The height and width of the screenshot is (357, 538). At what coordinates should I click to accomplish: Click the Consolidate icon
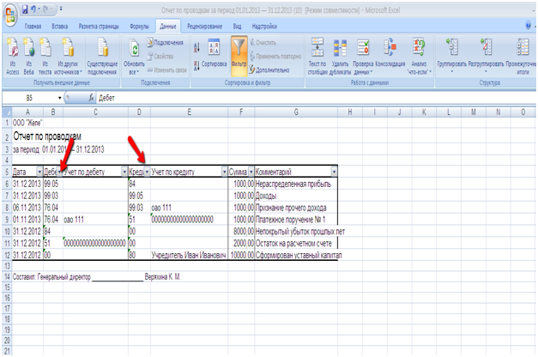(390, 51)
